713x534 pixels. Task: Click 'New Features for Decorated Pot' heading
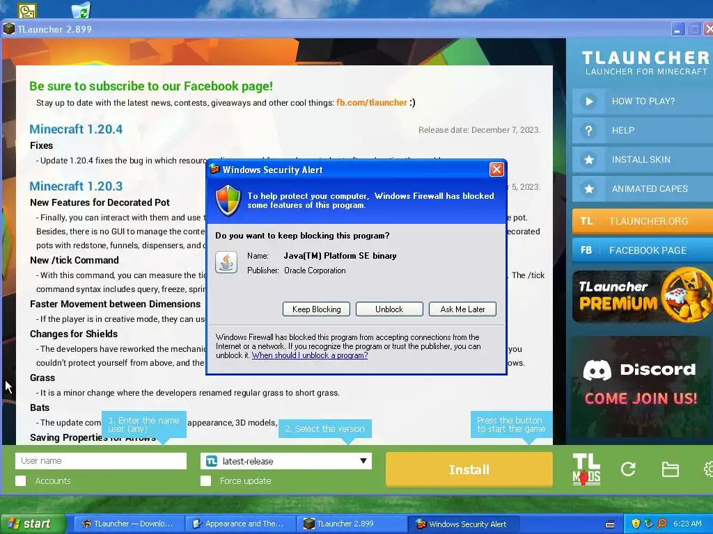[x=100, y=202]
